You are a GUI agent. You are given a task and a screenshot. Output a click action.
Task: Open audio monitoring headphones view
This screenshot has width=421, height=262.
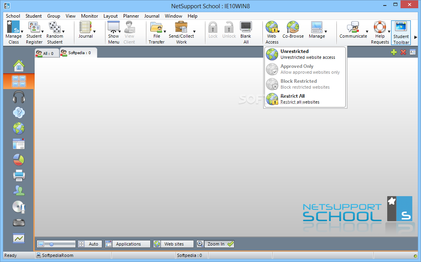coord(19,97)
